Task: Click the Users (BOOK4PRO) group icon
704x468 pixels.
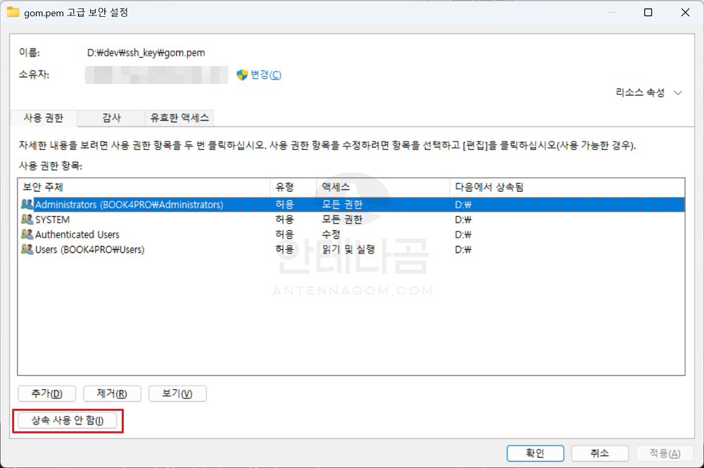Action: [x=27, y=250]
